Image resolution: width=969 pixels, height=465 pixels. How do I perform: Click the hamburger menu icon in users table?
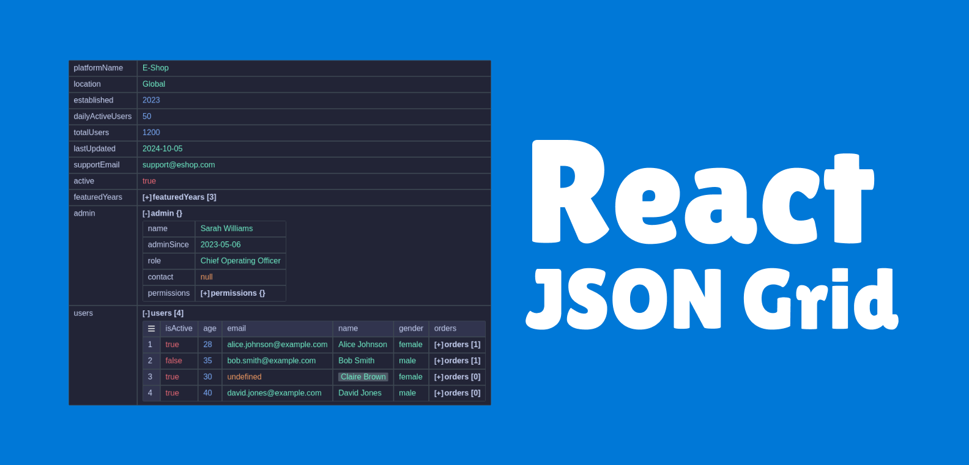click(151, 329)
